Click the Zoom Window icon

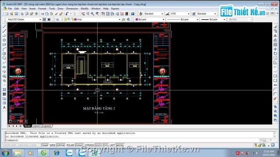(x=92, y=14)
